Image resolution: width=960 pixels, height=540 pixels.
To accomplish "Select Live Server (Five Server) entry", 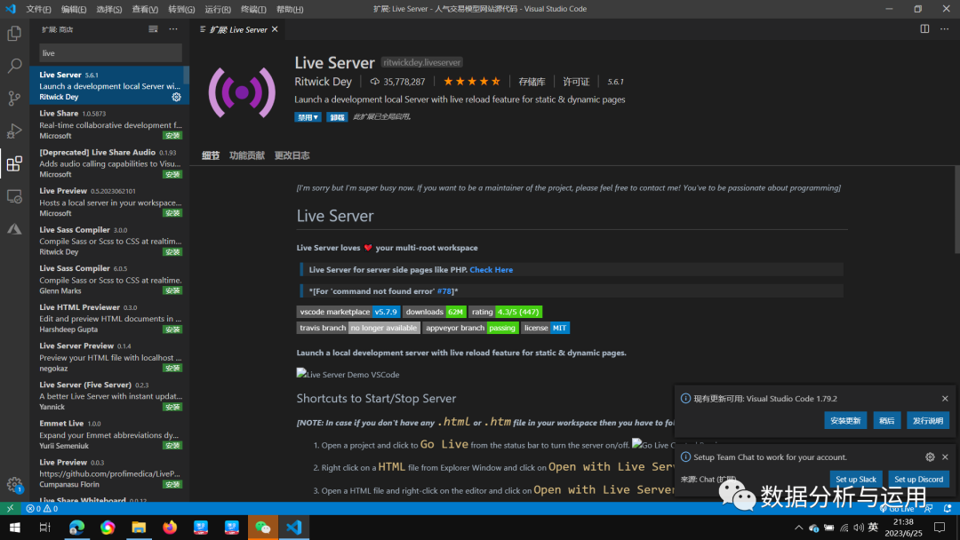I will point(109,395).
